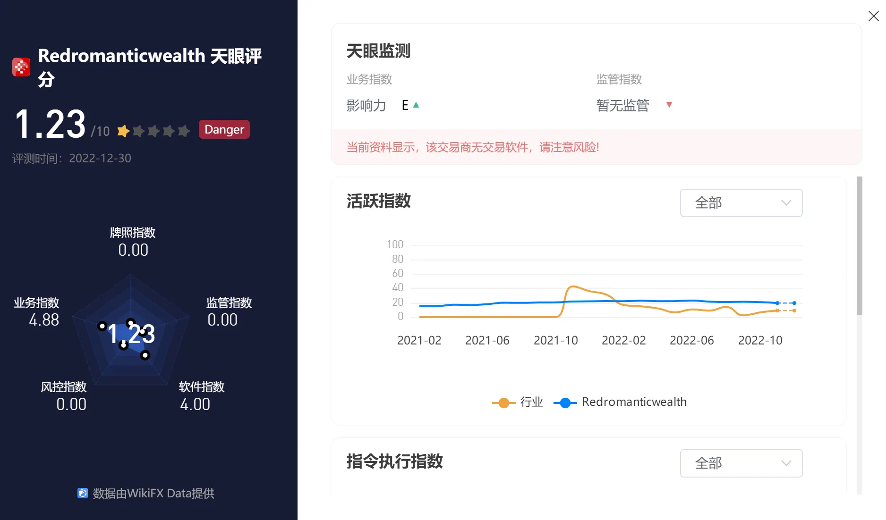The image size is (886, 520).
Task: Close the rating detail panel
Action: click(x=873, y=16)
